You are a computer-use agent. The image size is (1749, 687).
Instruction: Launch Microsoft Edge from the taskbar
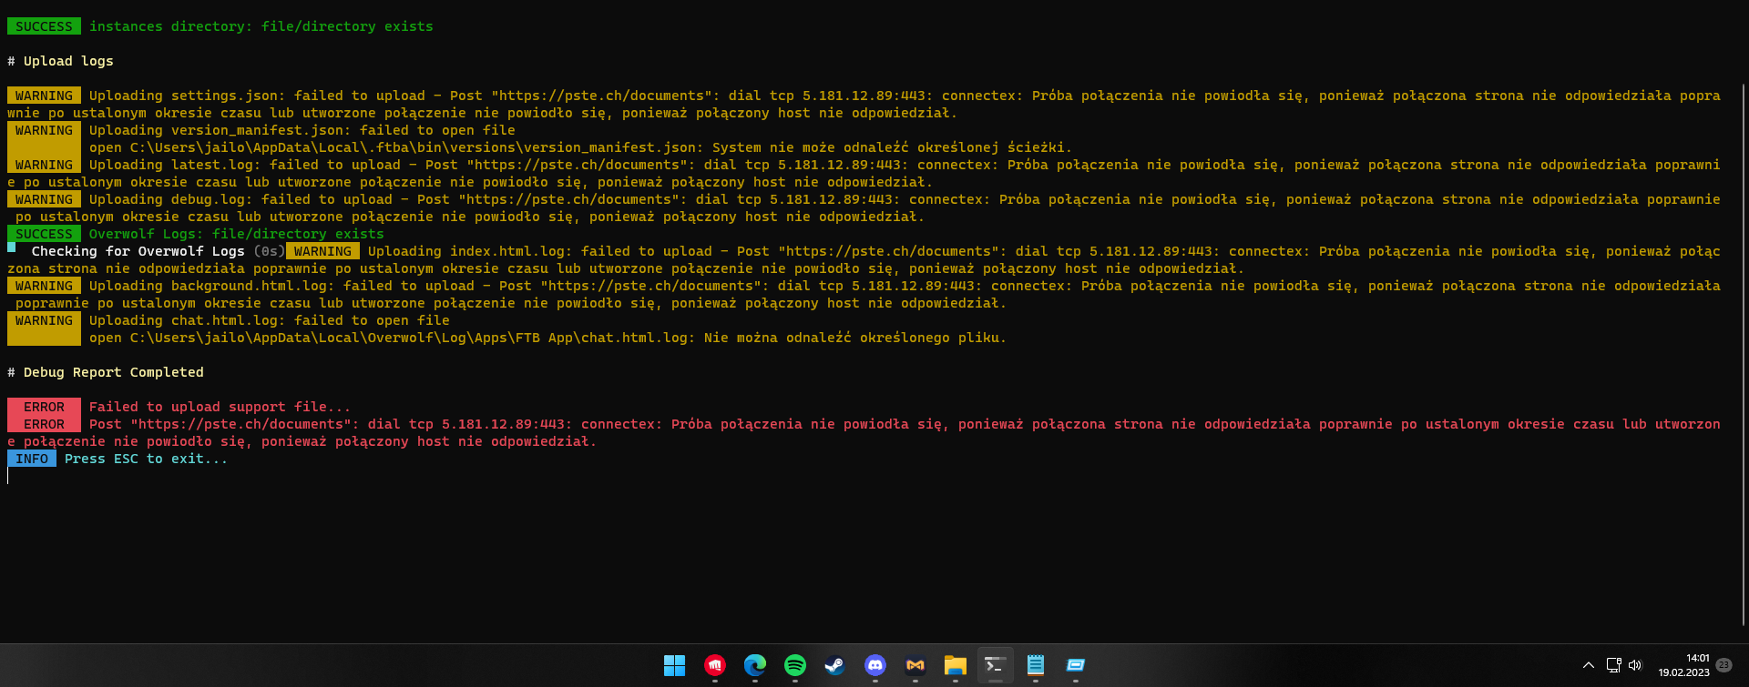pos(755,665)
